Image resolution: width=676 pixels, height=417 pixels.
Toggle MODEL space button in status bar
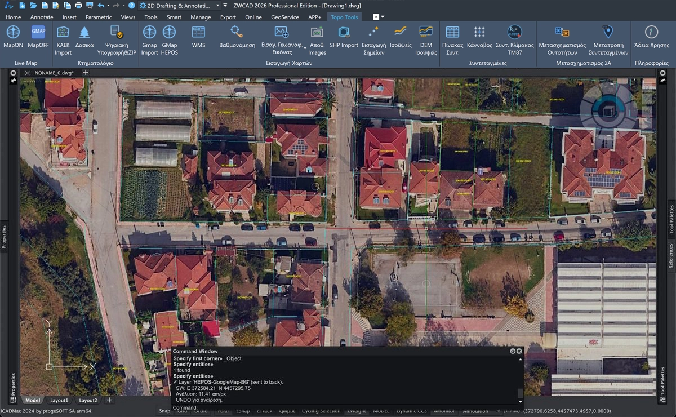click(x=381, y=411)
